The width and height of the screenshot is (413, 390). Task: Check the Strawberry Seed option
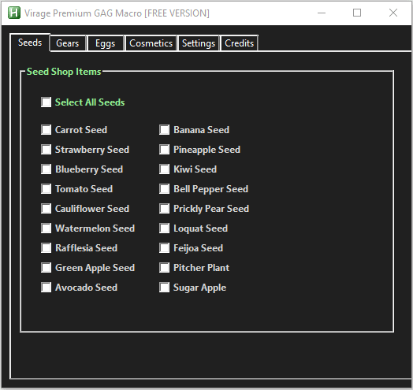tap(46, 150)
